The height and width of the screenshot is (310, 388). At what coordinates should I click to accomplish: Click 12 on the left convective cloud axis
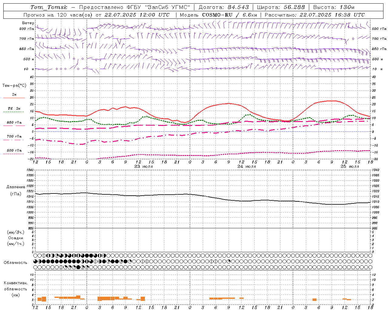pos(32,275)
